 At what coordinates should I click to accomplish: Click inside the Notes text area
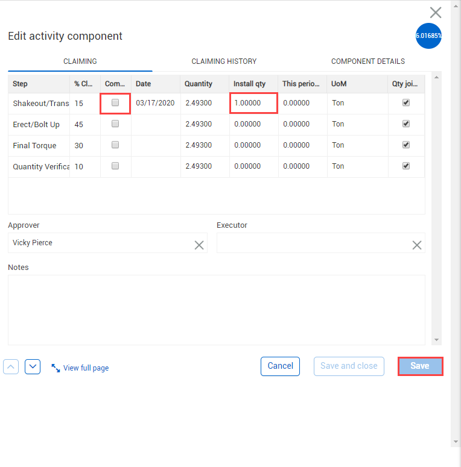pos(216,310)
